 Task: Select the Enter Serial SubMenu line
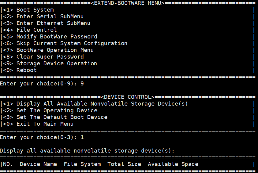(50, 16)
